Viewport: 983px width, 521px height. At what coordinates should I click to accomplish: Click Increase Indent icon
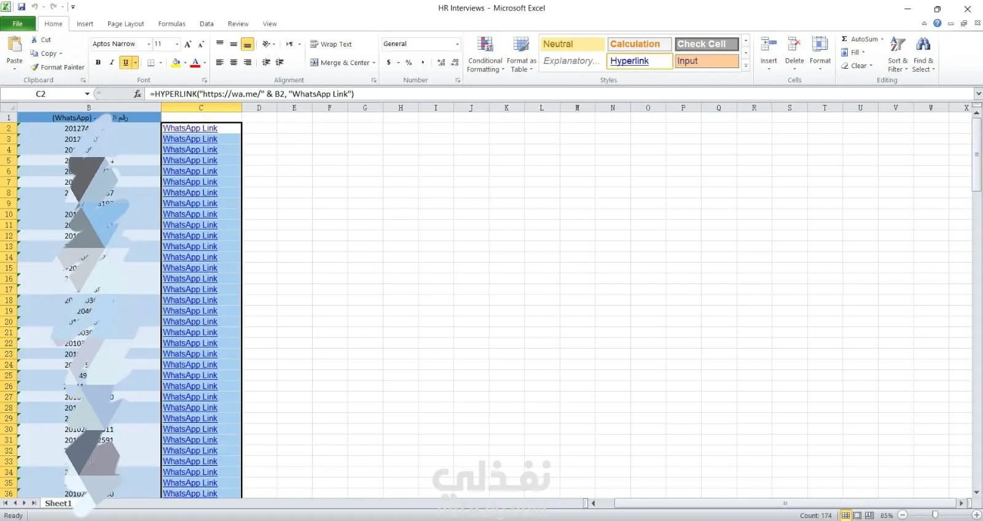(x=280, y=63)
